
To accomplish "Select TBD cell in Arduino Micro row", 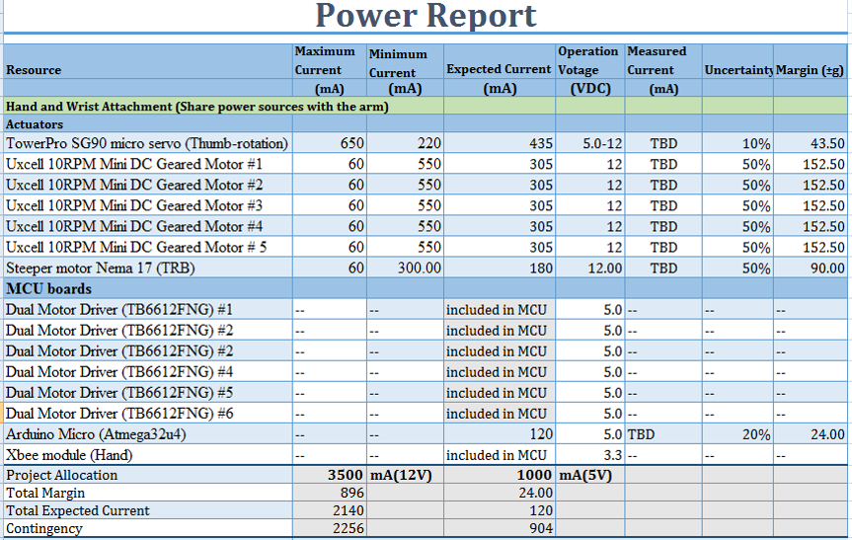I will point(662,434).
